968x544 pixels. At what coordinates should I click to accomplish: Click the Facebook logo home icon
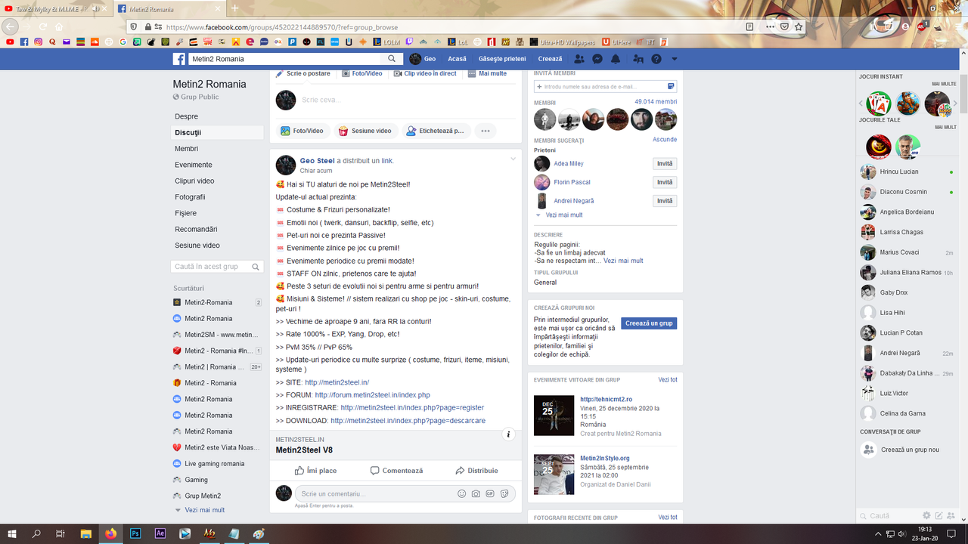[x=179, y=59]
